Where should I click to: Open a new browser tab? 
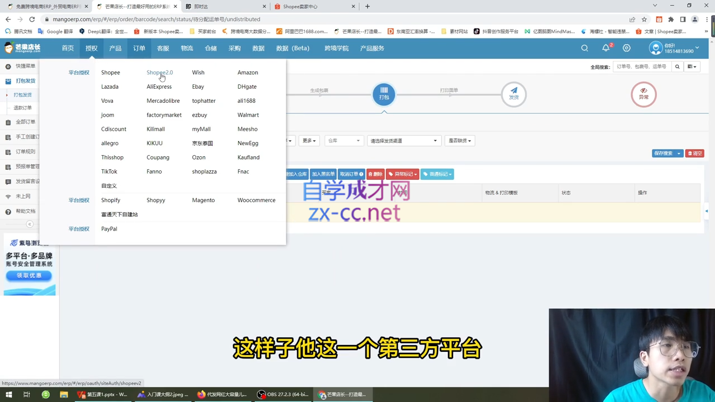pos(367,6)
